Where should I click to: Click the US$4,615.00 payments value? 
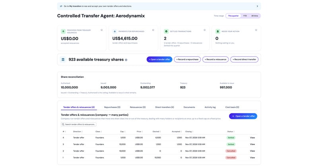[x=125, y=38]
